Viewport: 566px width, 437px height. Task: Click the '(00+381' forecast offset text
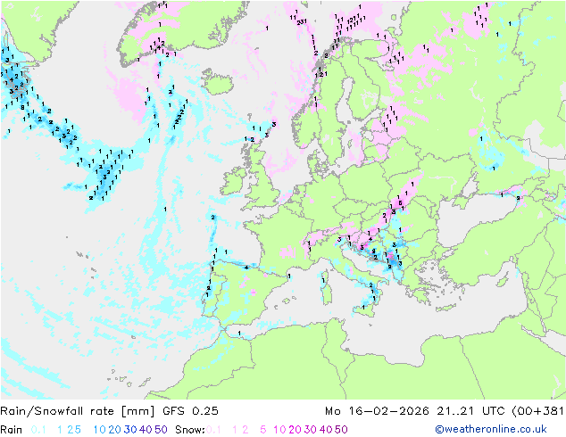click(x=537, y=411)
